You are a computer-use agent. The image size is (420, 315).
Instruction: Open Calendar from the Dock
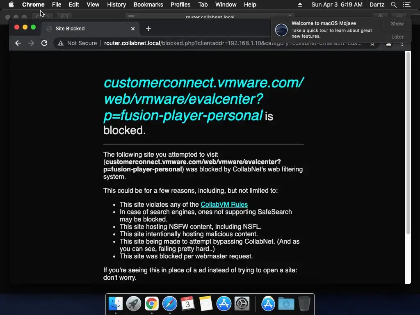pyautogui.click(x=187, y=304)
